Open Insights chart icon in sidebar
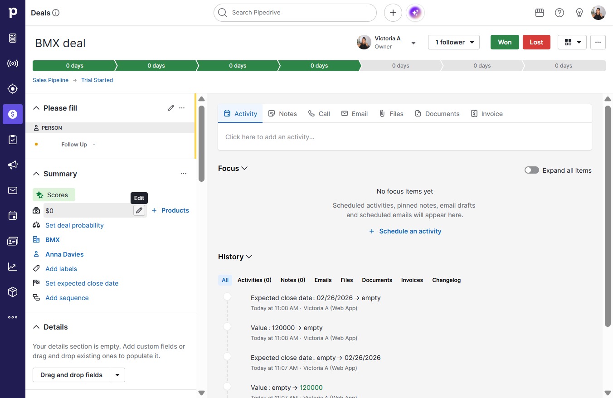The image size is (613, 398). (13, 267)
